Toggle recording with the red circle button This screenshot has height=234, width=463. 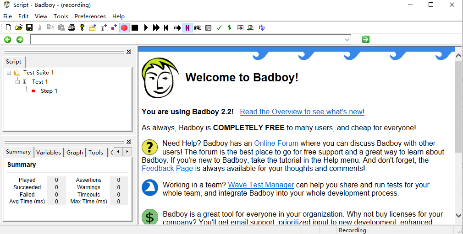coord(124,28)
